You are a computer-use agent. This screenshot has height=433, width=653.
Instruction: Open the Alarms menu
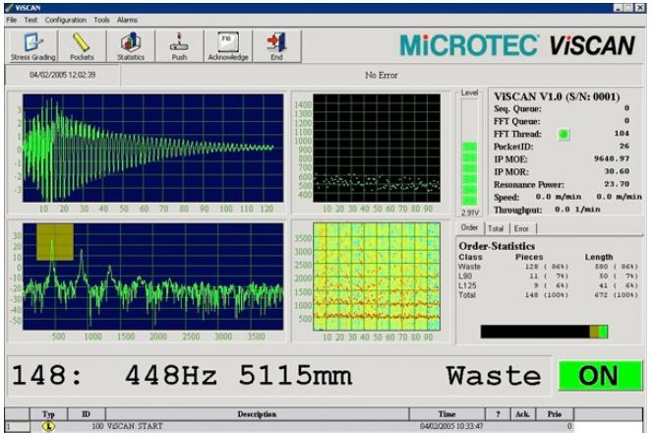pos(128,20)
